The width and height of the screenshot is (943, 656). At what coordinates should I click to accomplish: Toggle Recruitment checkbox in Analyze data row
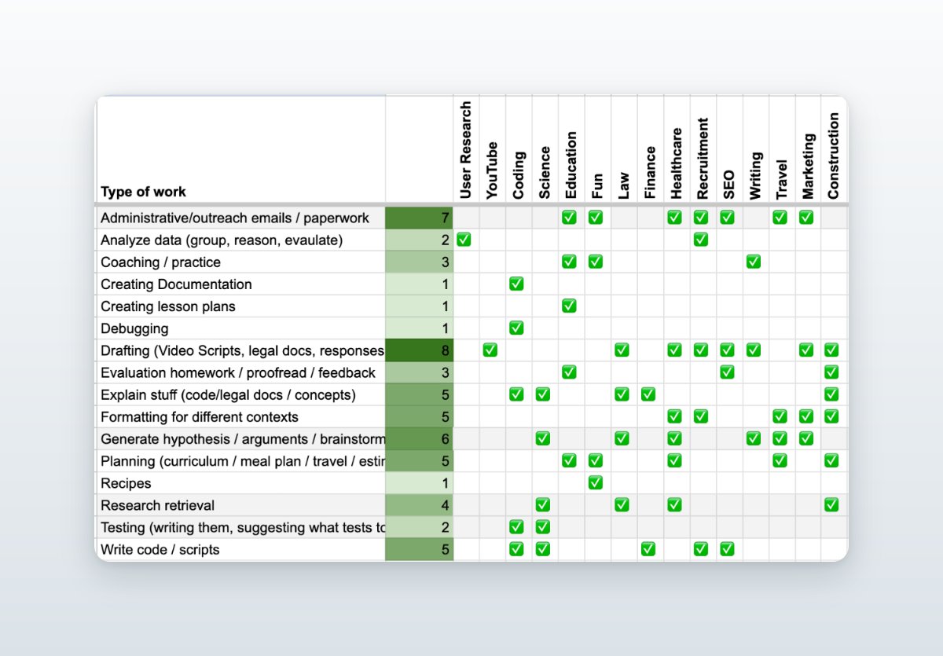pos(701,240)
